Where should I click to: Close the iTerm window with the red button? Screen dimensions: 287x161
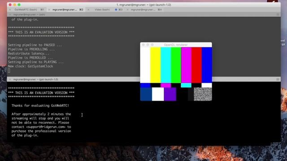point(10,5)
